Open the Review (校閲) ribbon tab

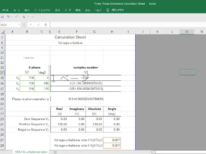(78, 10)
